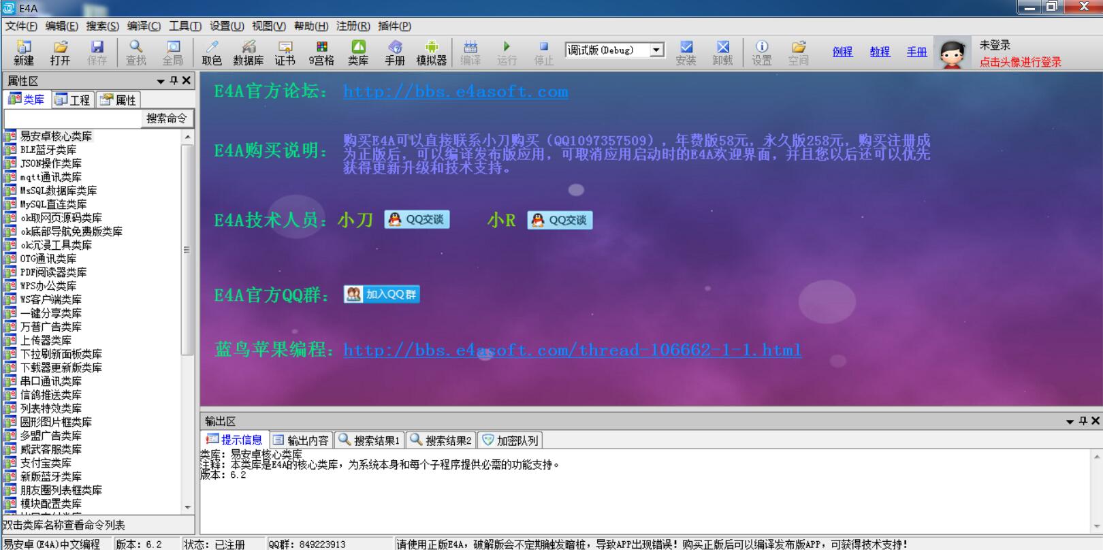Switch to the 工程 tab
Viewport: 1103px width, 550px height.
72,99
